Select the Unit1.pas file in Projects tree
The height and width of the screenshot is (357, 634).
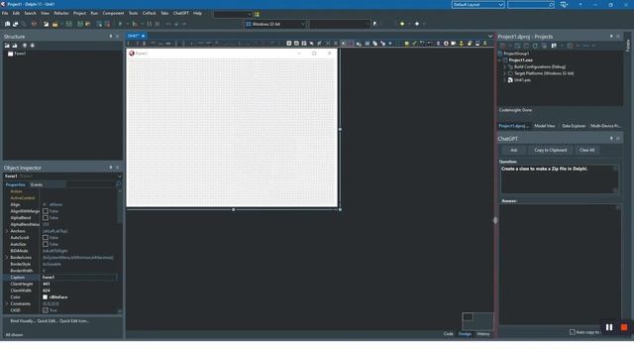(x=522, y=80)
